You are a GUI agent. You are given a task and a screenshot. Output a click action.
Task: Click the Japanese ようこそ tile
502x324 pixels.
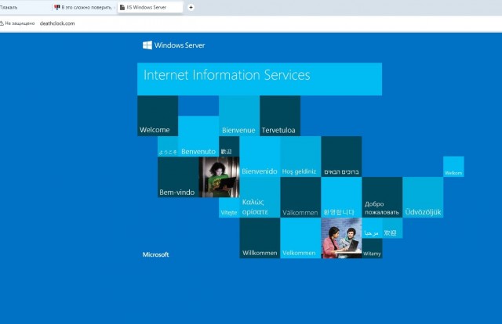click(x=168, y=146)
